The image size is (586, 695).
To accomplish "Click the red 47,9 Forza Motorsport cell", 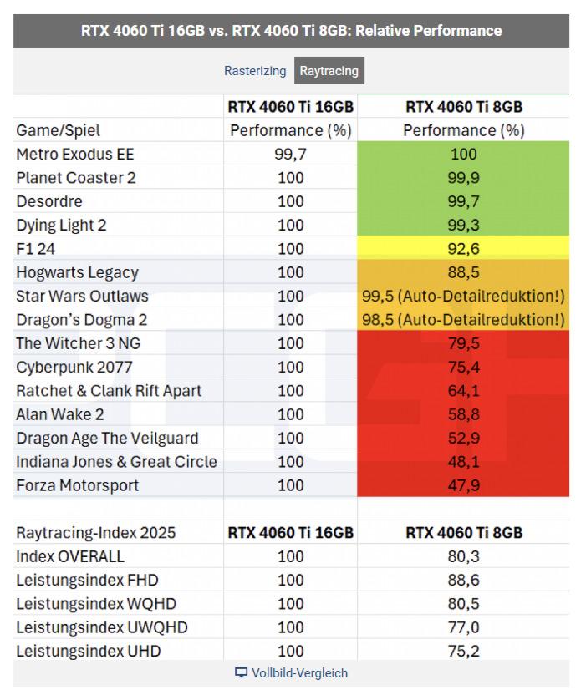I will coord(463,485).
